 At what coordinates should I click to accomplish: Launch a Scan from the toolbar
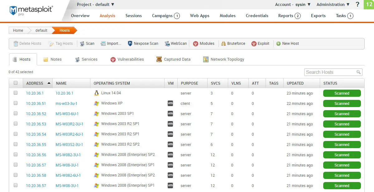tap(87, 44)
